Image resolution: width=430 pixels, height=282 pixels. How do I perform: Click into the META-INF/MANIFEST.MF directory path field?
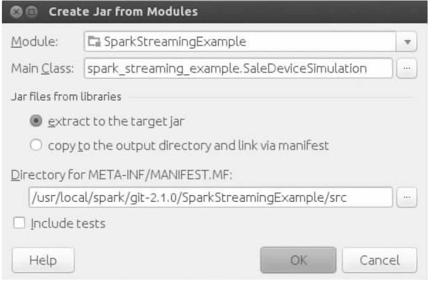[x=209, y=197]
